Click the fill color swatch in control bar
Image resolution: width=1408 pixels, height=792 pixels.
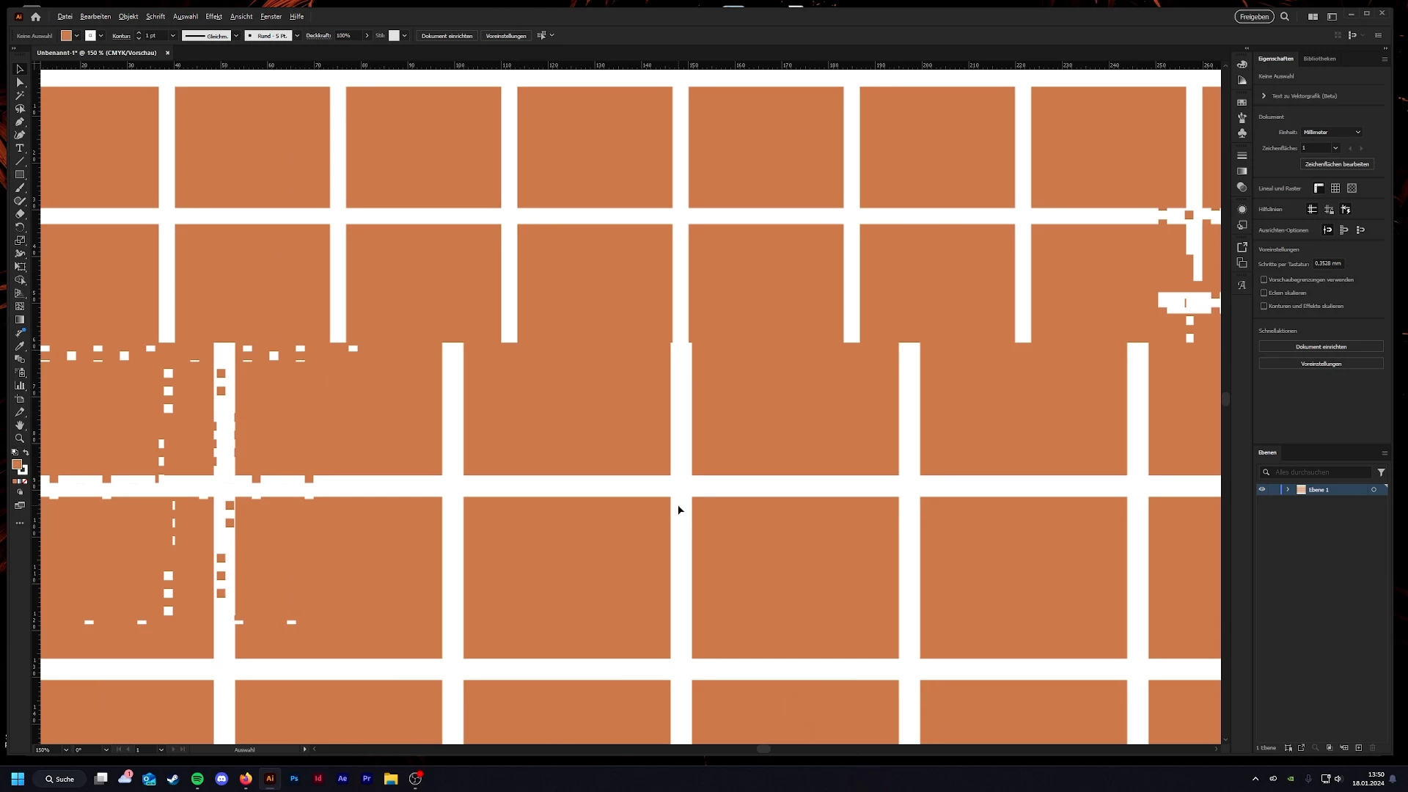66,35
